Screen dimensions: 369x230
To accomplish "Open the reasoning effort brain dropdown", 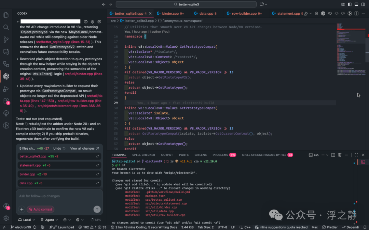I will click(80, 220).
